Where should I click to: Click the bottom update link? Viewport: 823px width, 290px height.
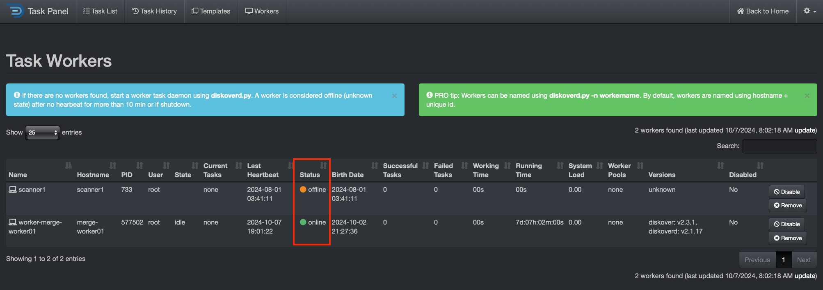pyautogui.click(x=805, y=276)
